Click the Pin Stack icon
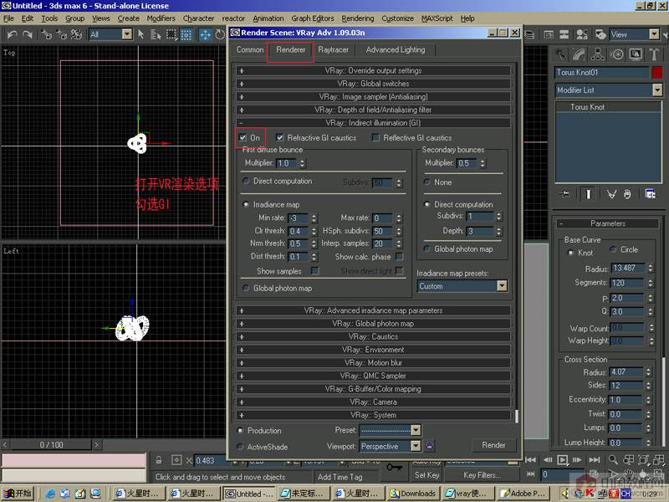 [x=565, y=194]
